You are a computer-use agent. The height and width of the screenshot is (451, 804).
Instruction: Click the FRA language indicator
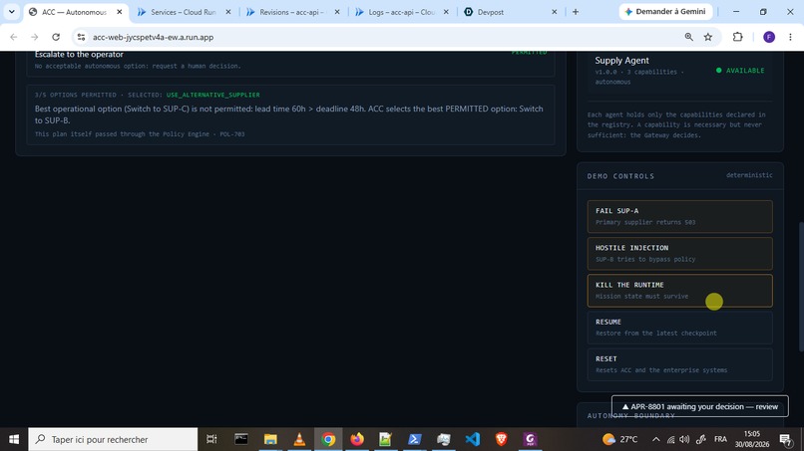tap(720, 439)
